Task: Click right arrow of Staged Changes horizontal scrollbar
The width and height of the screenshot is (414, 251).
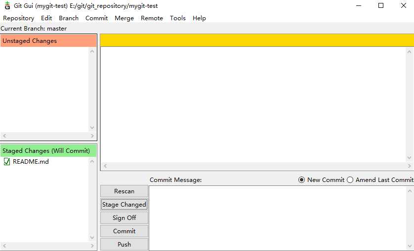Action: click(92, 246)
